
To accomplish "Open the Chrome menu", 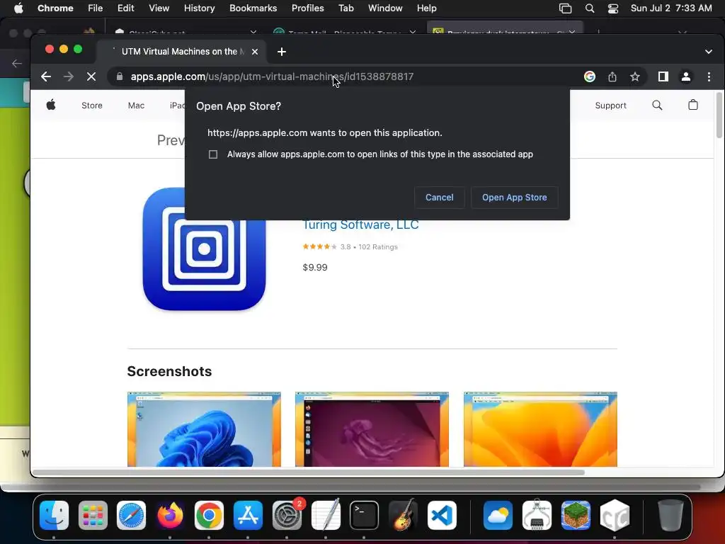I will click(x=55, y=8).
